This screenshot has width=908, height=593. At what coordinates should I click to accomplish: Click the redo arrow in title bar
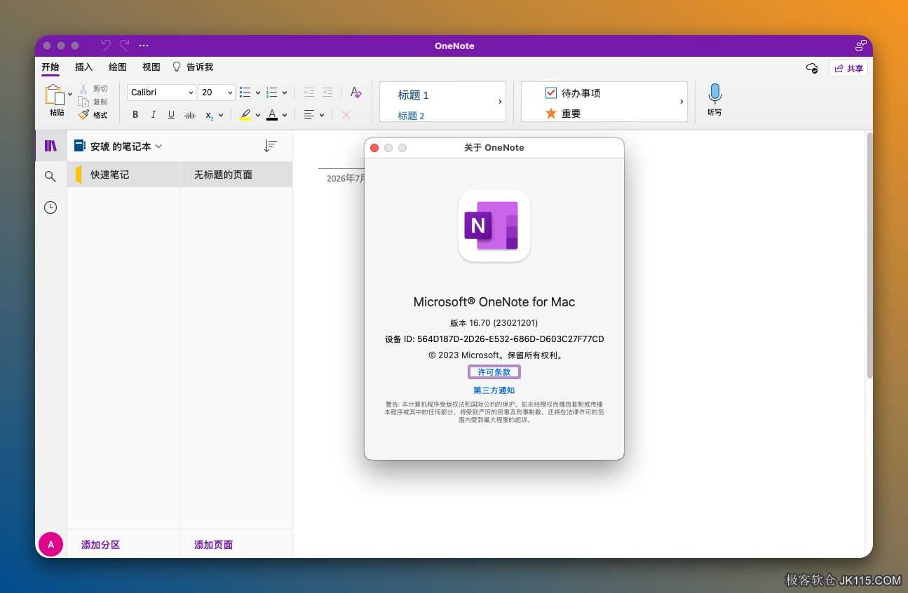coord(125,46)
